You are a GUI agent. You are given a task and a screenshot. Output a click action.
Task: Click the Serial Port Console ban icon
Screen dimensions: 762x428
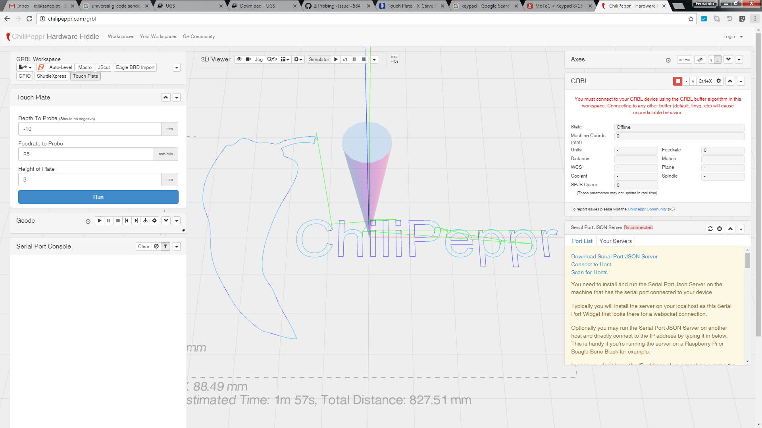(156, 246)
